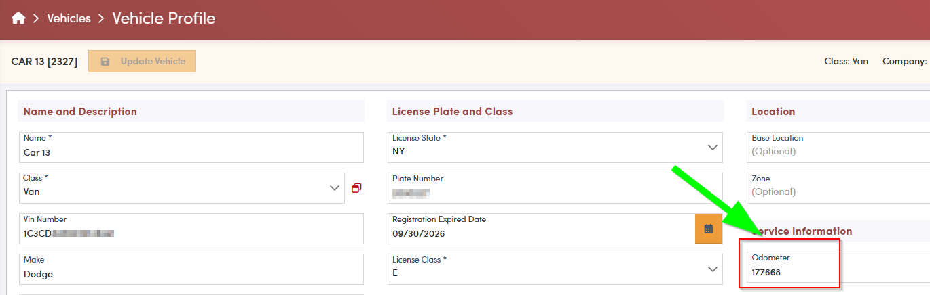This screenshot has height=295, width=930.
Task: Click the Plate Number field
Action: [553, 189]
